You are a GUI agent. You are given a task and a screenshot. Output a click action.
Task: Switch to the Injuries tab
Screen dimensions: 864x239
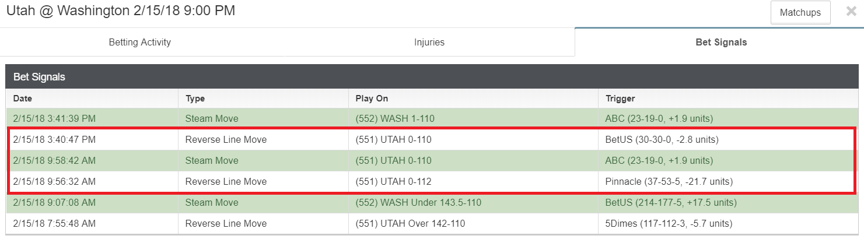pyautogui.click(x=429, y=42)
